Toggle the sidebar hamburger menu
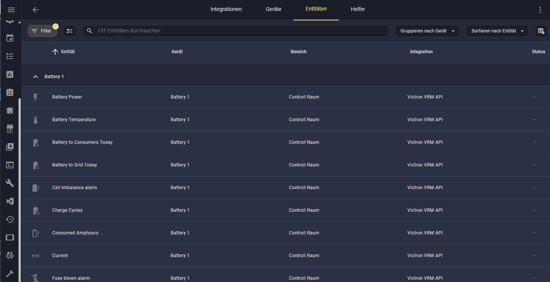The height and width of the screenshot is (282, 550). click(x=11, y=10)
